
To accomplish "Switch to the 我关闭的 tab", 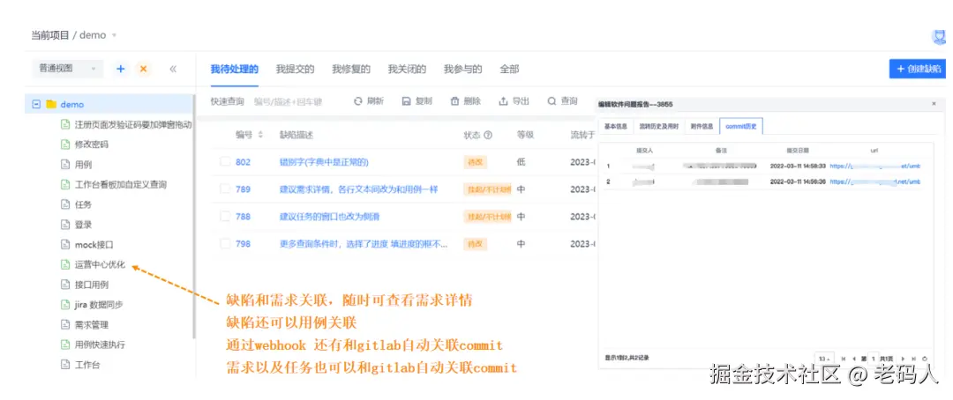I will tap(407, 70).
